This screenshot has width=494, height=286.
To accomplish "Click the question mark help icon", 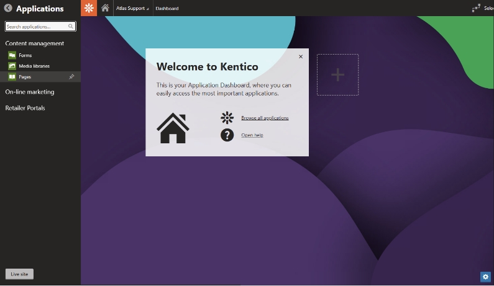I will (x=227, y=135).
